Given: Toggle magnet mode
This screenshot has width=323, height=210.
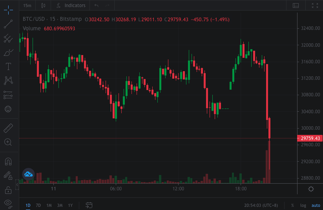Looking at the screenshot, I should [8, 162].
